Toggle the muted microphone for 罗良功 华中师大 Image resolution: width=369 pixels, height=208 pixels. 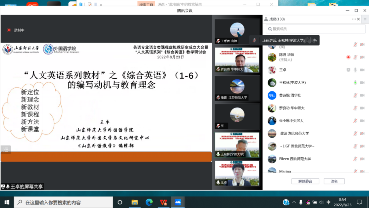tap(355, 108)
